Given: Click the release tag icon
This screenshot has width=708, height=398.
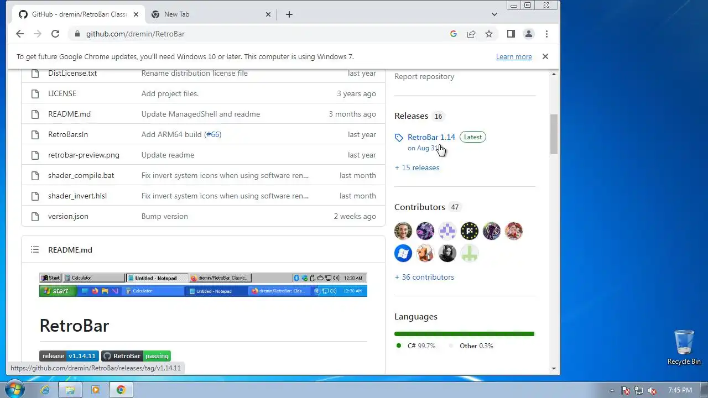Looking at the screenshot, I should click(399, 138).
